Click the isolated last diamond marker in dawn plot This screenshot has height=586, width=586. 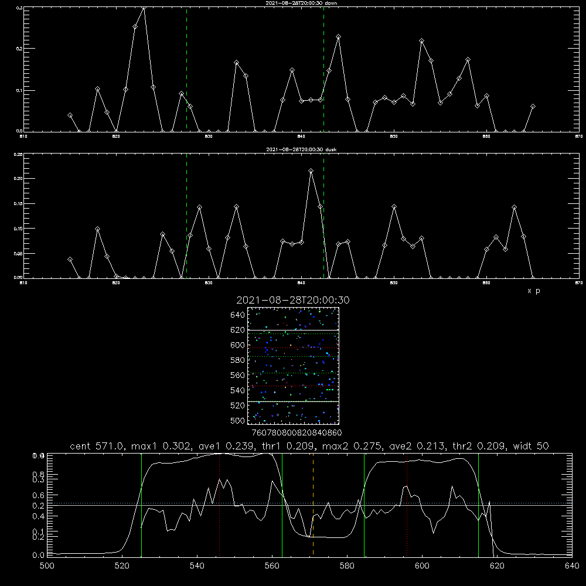tap(533, 107)
